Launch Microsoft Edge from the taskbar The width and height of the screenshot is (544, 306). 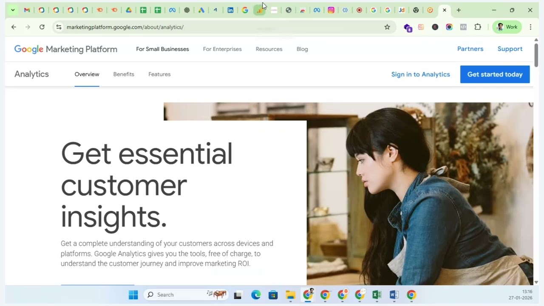point(256,295)
